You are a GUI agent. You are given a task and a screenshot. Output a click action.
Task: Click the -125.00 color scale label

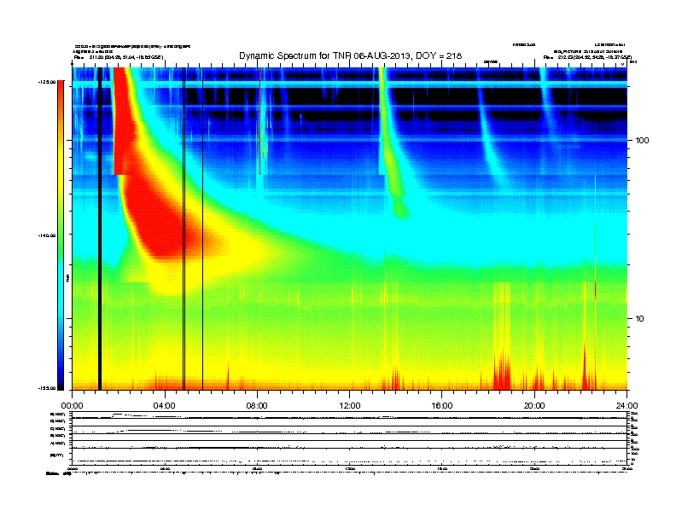tap(48, 82)
